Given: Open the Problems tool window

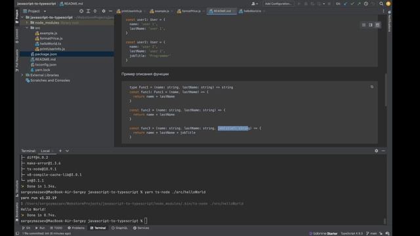Looking at the screenshot, I should click(76, 228).
